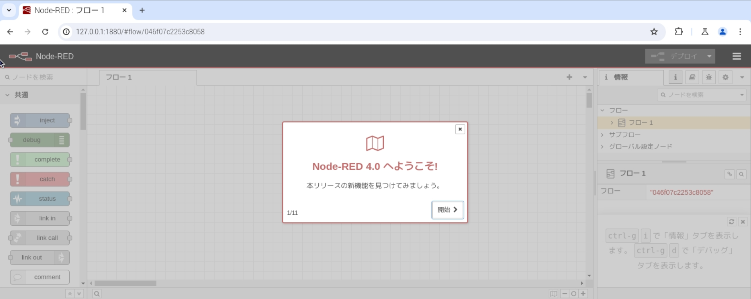Open the deploy options dropdown arrow
This screenshot has height=299, width=751.
(x=709, y=56)
